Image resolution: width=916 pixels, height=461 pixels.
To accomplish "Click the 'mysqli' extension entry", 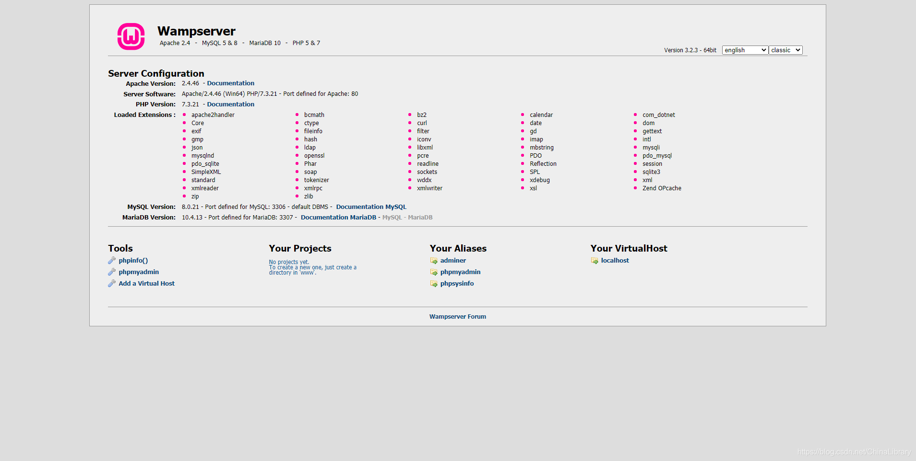I will [x=651, y=148].
